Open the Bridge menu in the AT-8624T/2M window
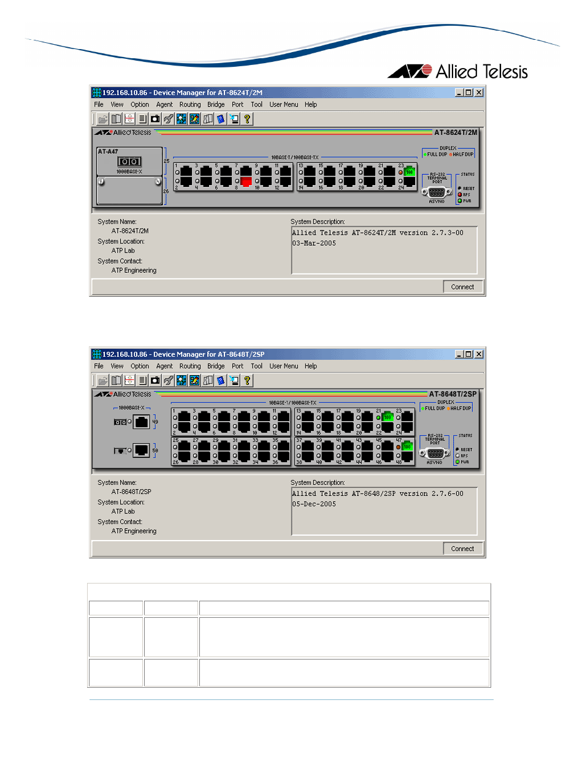The width and height of the screenshot is (585, 757). [x=216, y=105]
